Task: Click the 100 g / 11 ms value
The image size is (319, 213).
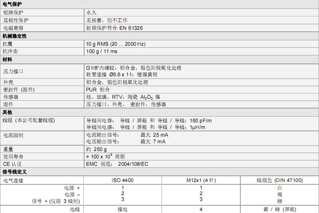Action: point(102,51)
